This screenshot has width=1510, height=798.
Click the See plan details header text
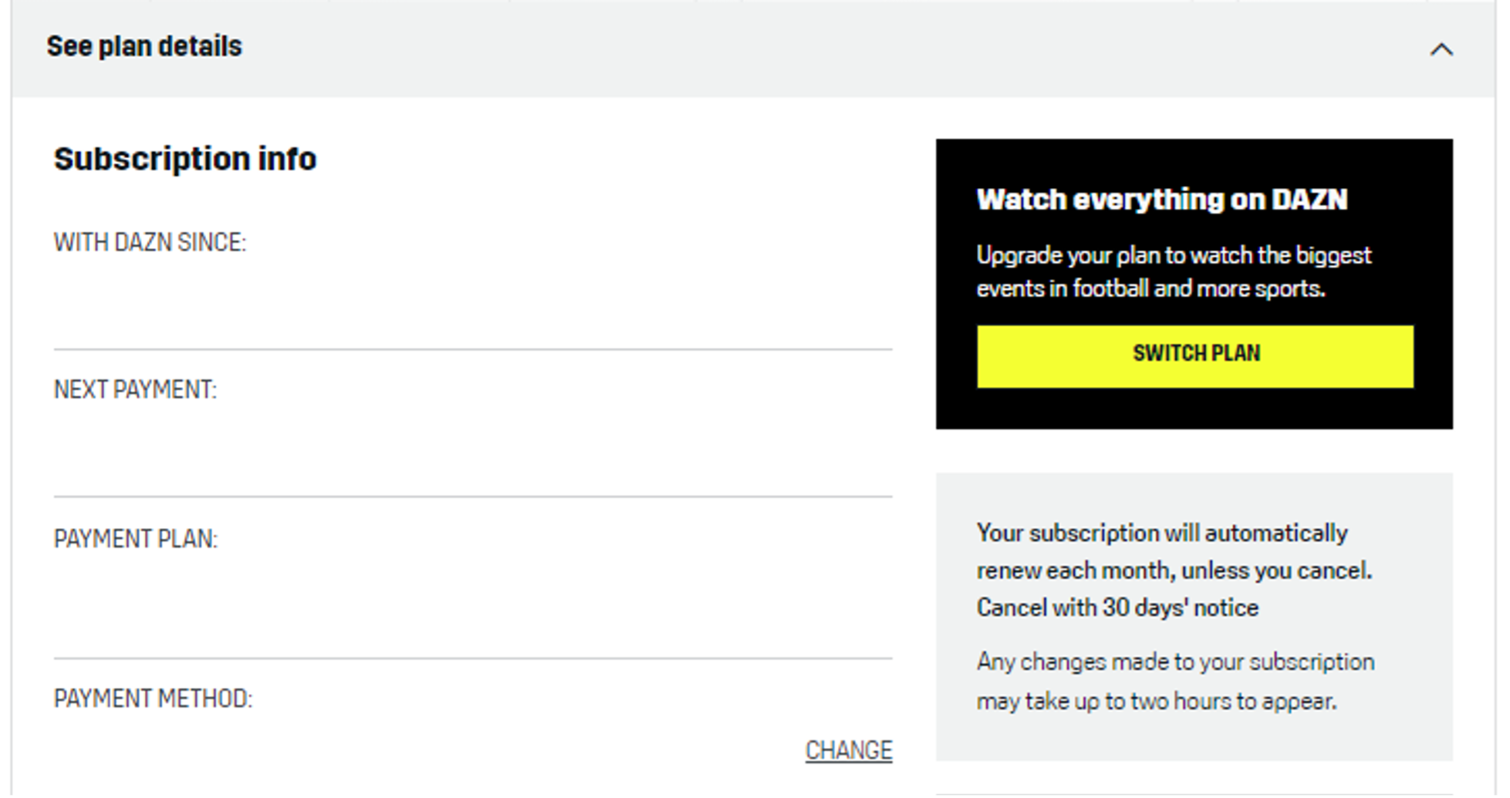tap(144, 46)
